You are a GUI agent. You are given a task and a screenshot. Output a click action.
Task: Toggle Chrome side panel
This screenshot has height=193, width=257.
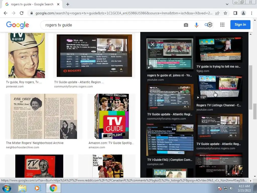(235, 13)
